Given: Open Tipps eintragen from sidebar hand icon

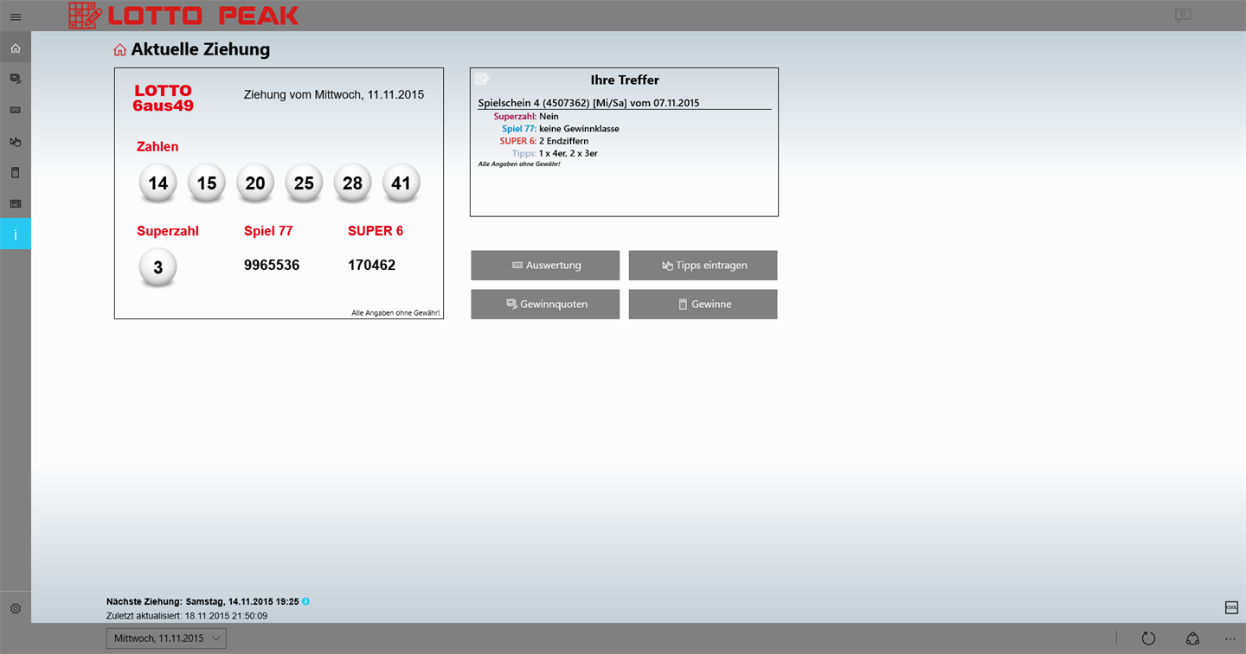Looking at the screenshot, I should point(16,141).
